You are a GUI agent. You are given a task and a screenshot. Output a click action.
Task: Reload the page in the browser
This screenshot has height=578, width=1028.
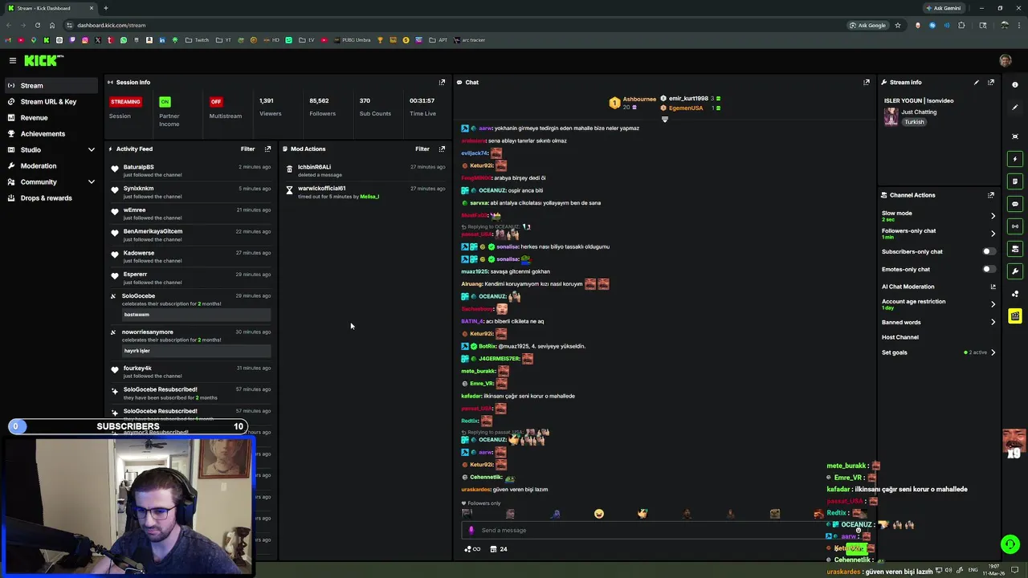tap(37, 25)
